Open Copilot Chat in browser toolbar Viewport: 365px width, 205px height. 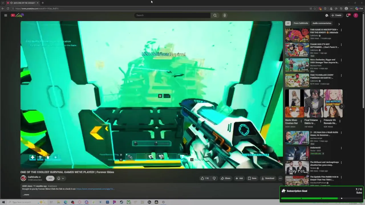click(359, 9)
